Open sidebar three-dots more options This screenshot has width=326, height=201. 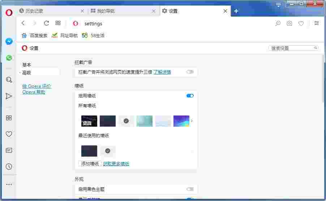pos(9,184)
